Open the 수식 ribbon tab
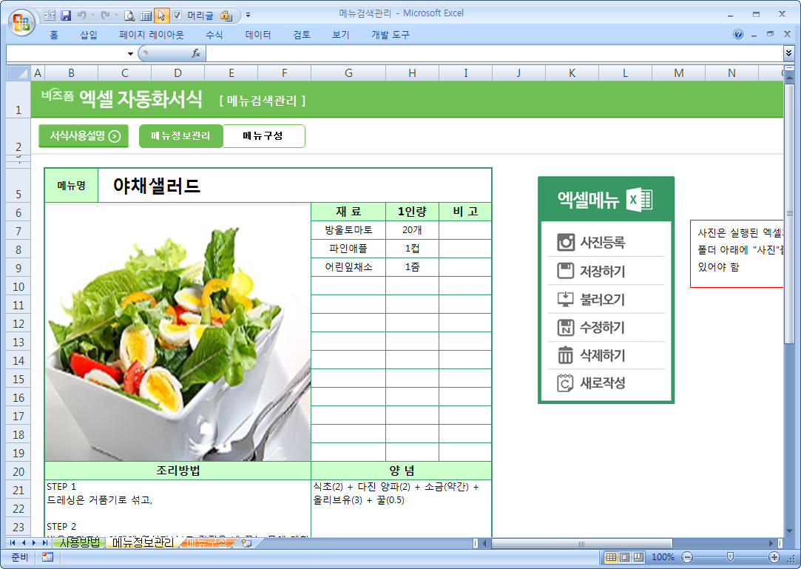This screenshot has height=569, width=801. tap(214, 35)
